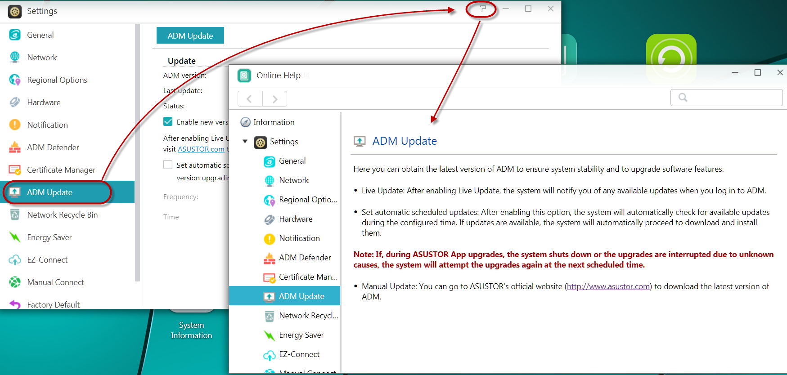Click the Online Help app icon
787x375 pixels.
coord(244,76)
